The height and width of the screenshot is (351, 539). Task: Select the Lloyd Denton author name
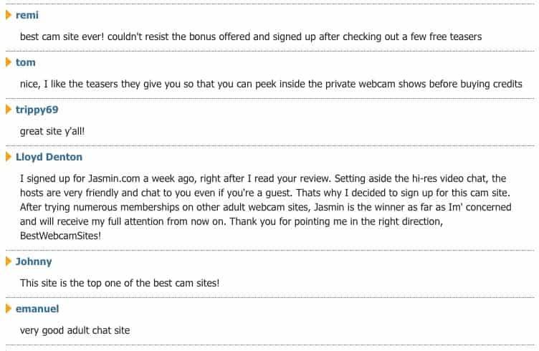pos(49,157)
